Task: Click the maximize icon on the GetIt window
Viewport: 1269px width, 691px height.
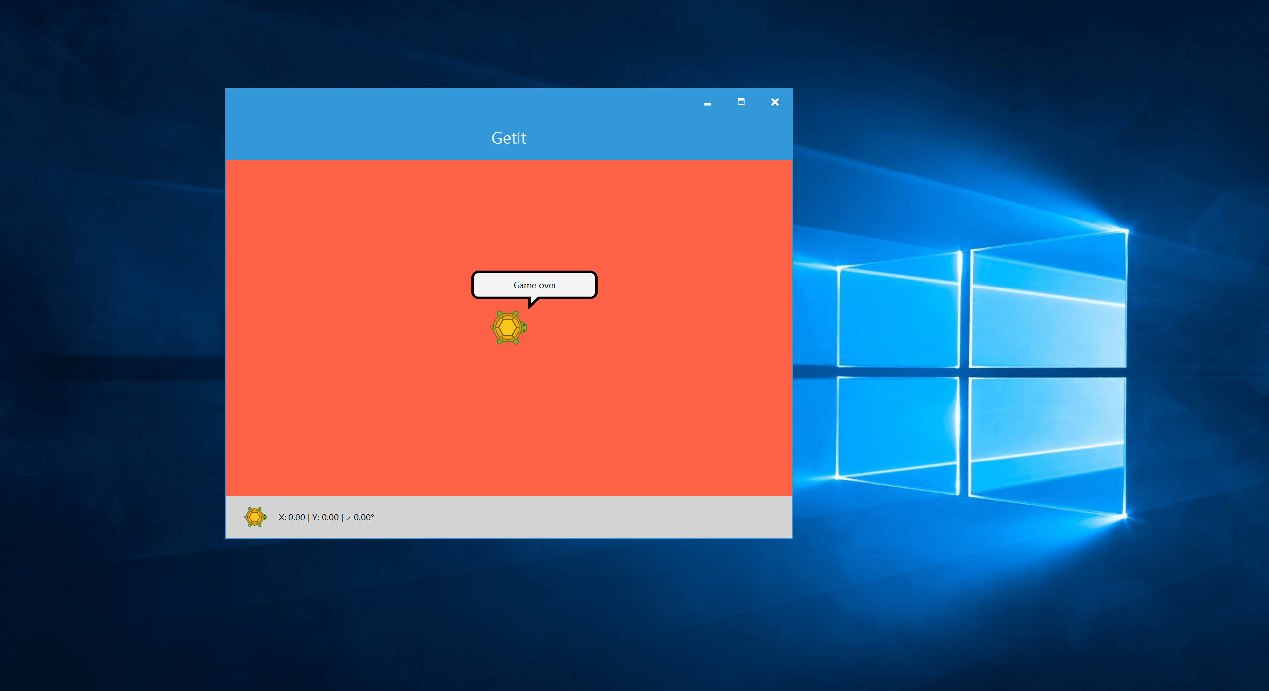Action: pyautogui.click(x=741, y=102)
